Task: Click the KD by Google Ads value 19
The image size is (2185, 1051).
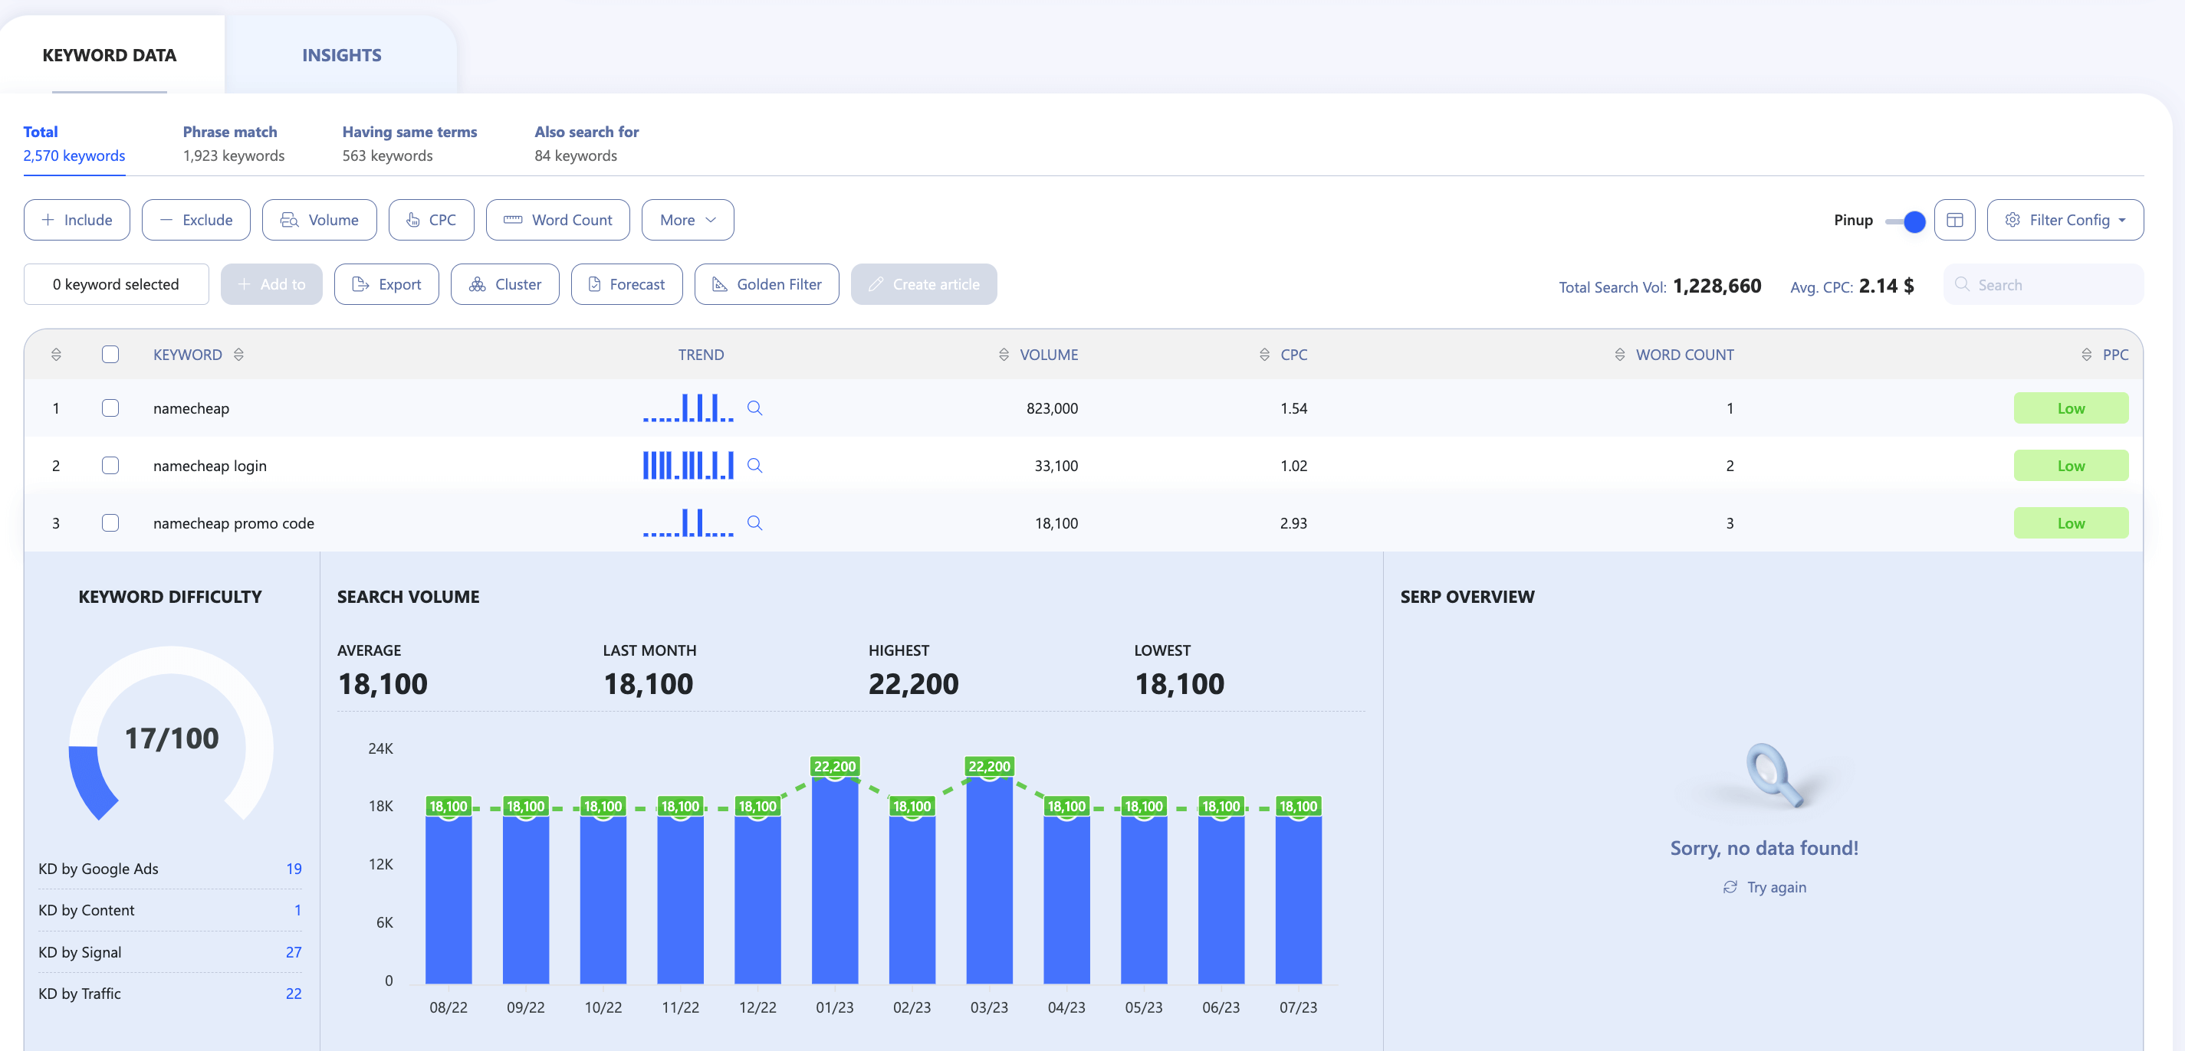Action: 294,868
